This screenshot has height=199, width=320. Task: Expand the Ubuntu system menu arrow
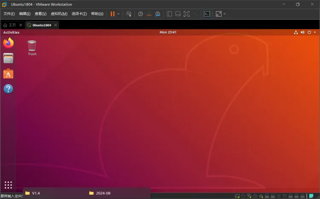pos(315,32)
